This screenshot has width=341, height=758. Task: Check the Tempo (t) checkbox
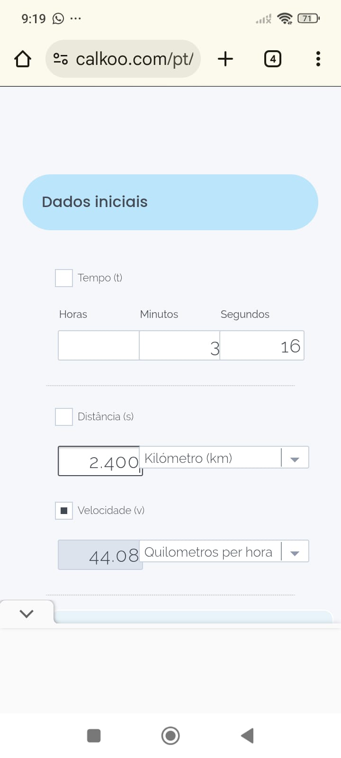[64, 278]
